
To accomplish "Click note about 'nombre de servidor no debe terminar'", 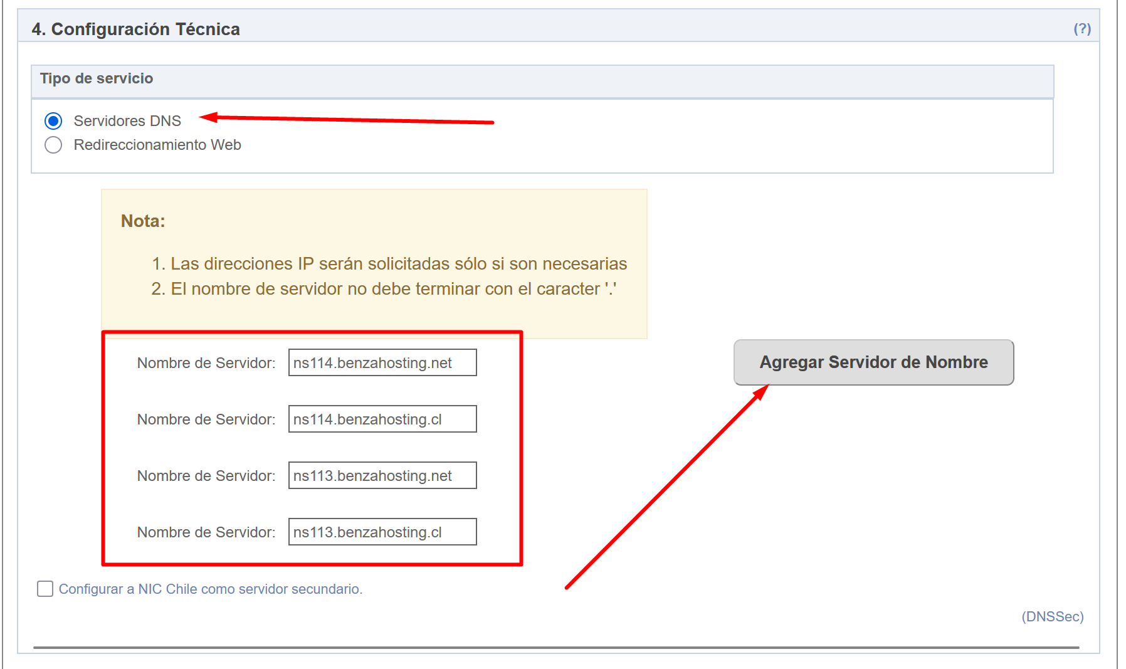I will coord(394,288).
